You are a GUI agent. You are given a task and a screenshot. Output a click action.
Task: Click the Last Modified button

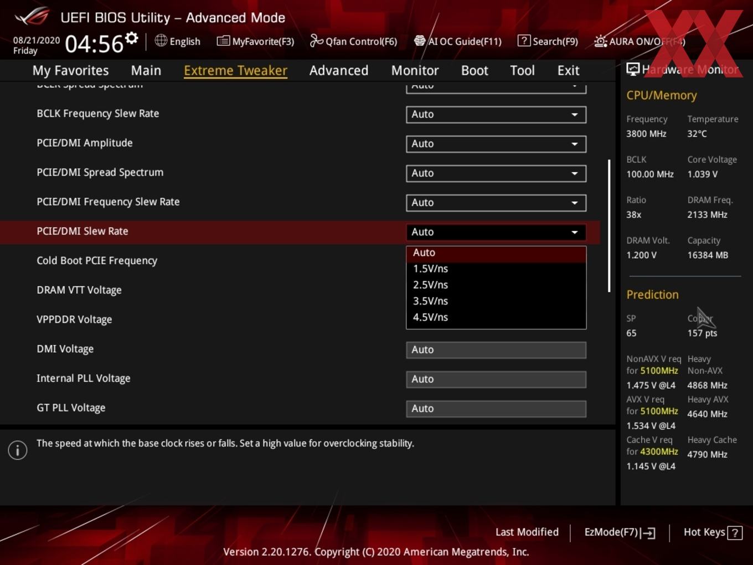pyautogui.click(x=527, y=532)
